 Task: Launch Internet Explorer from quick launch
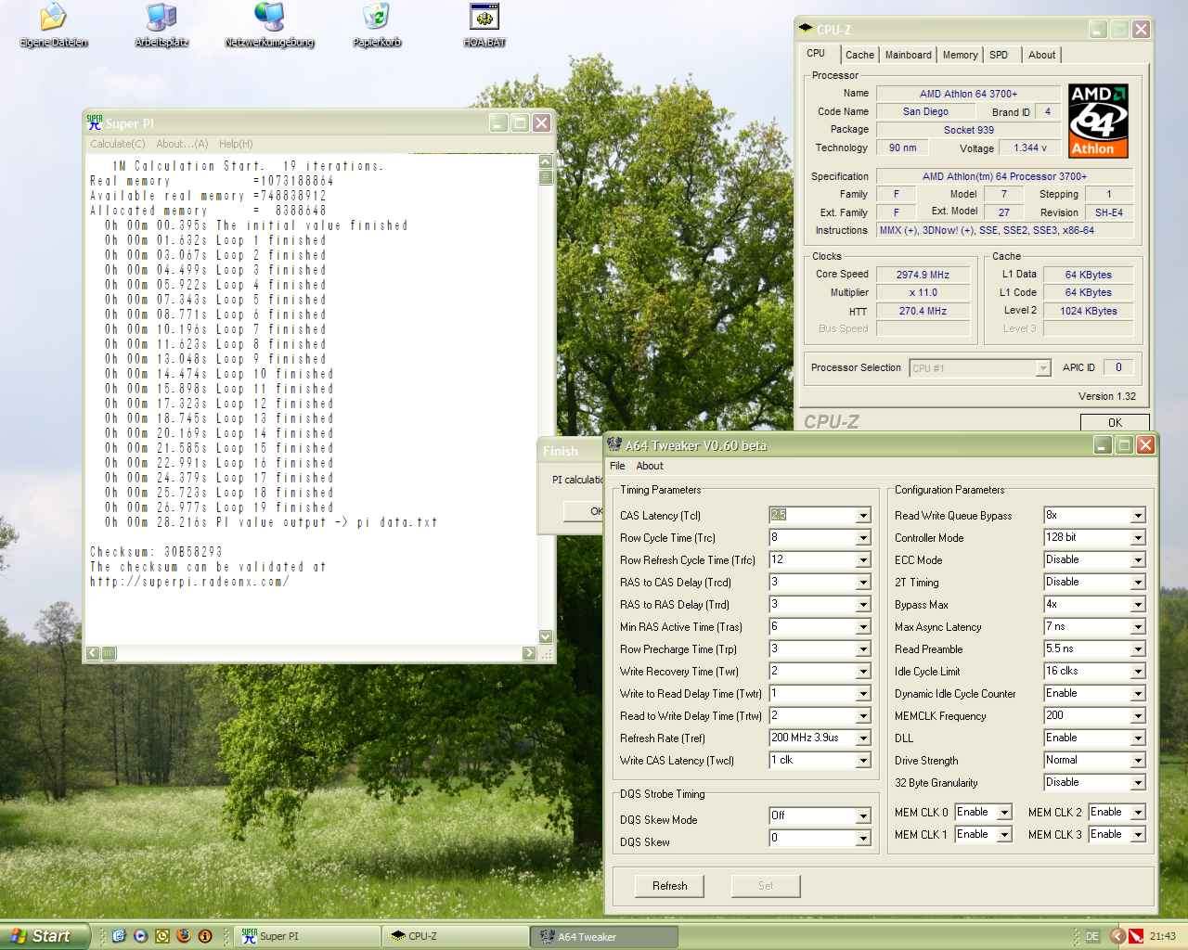point(119,936)
